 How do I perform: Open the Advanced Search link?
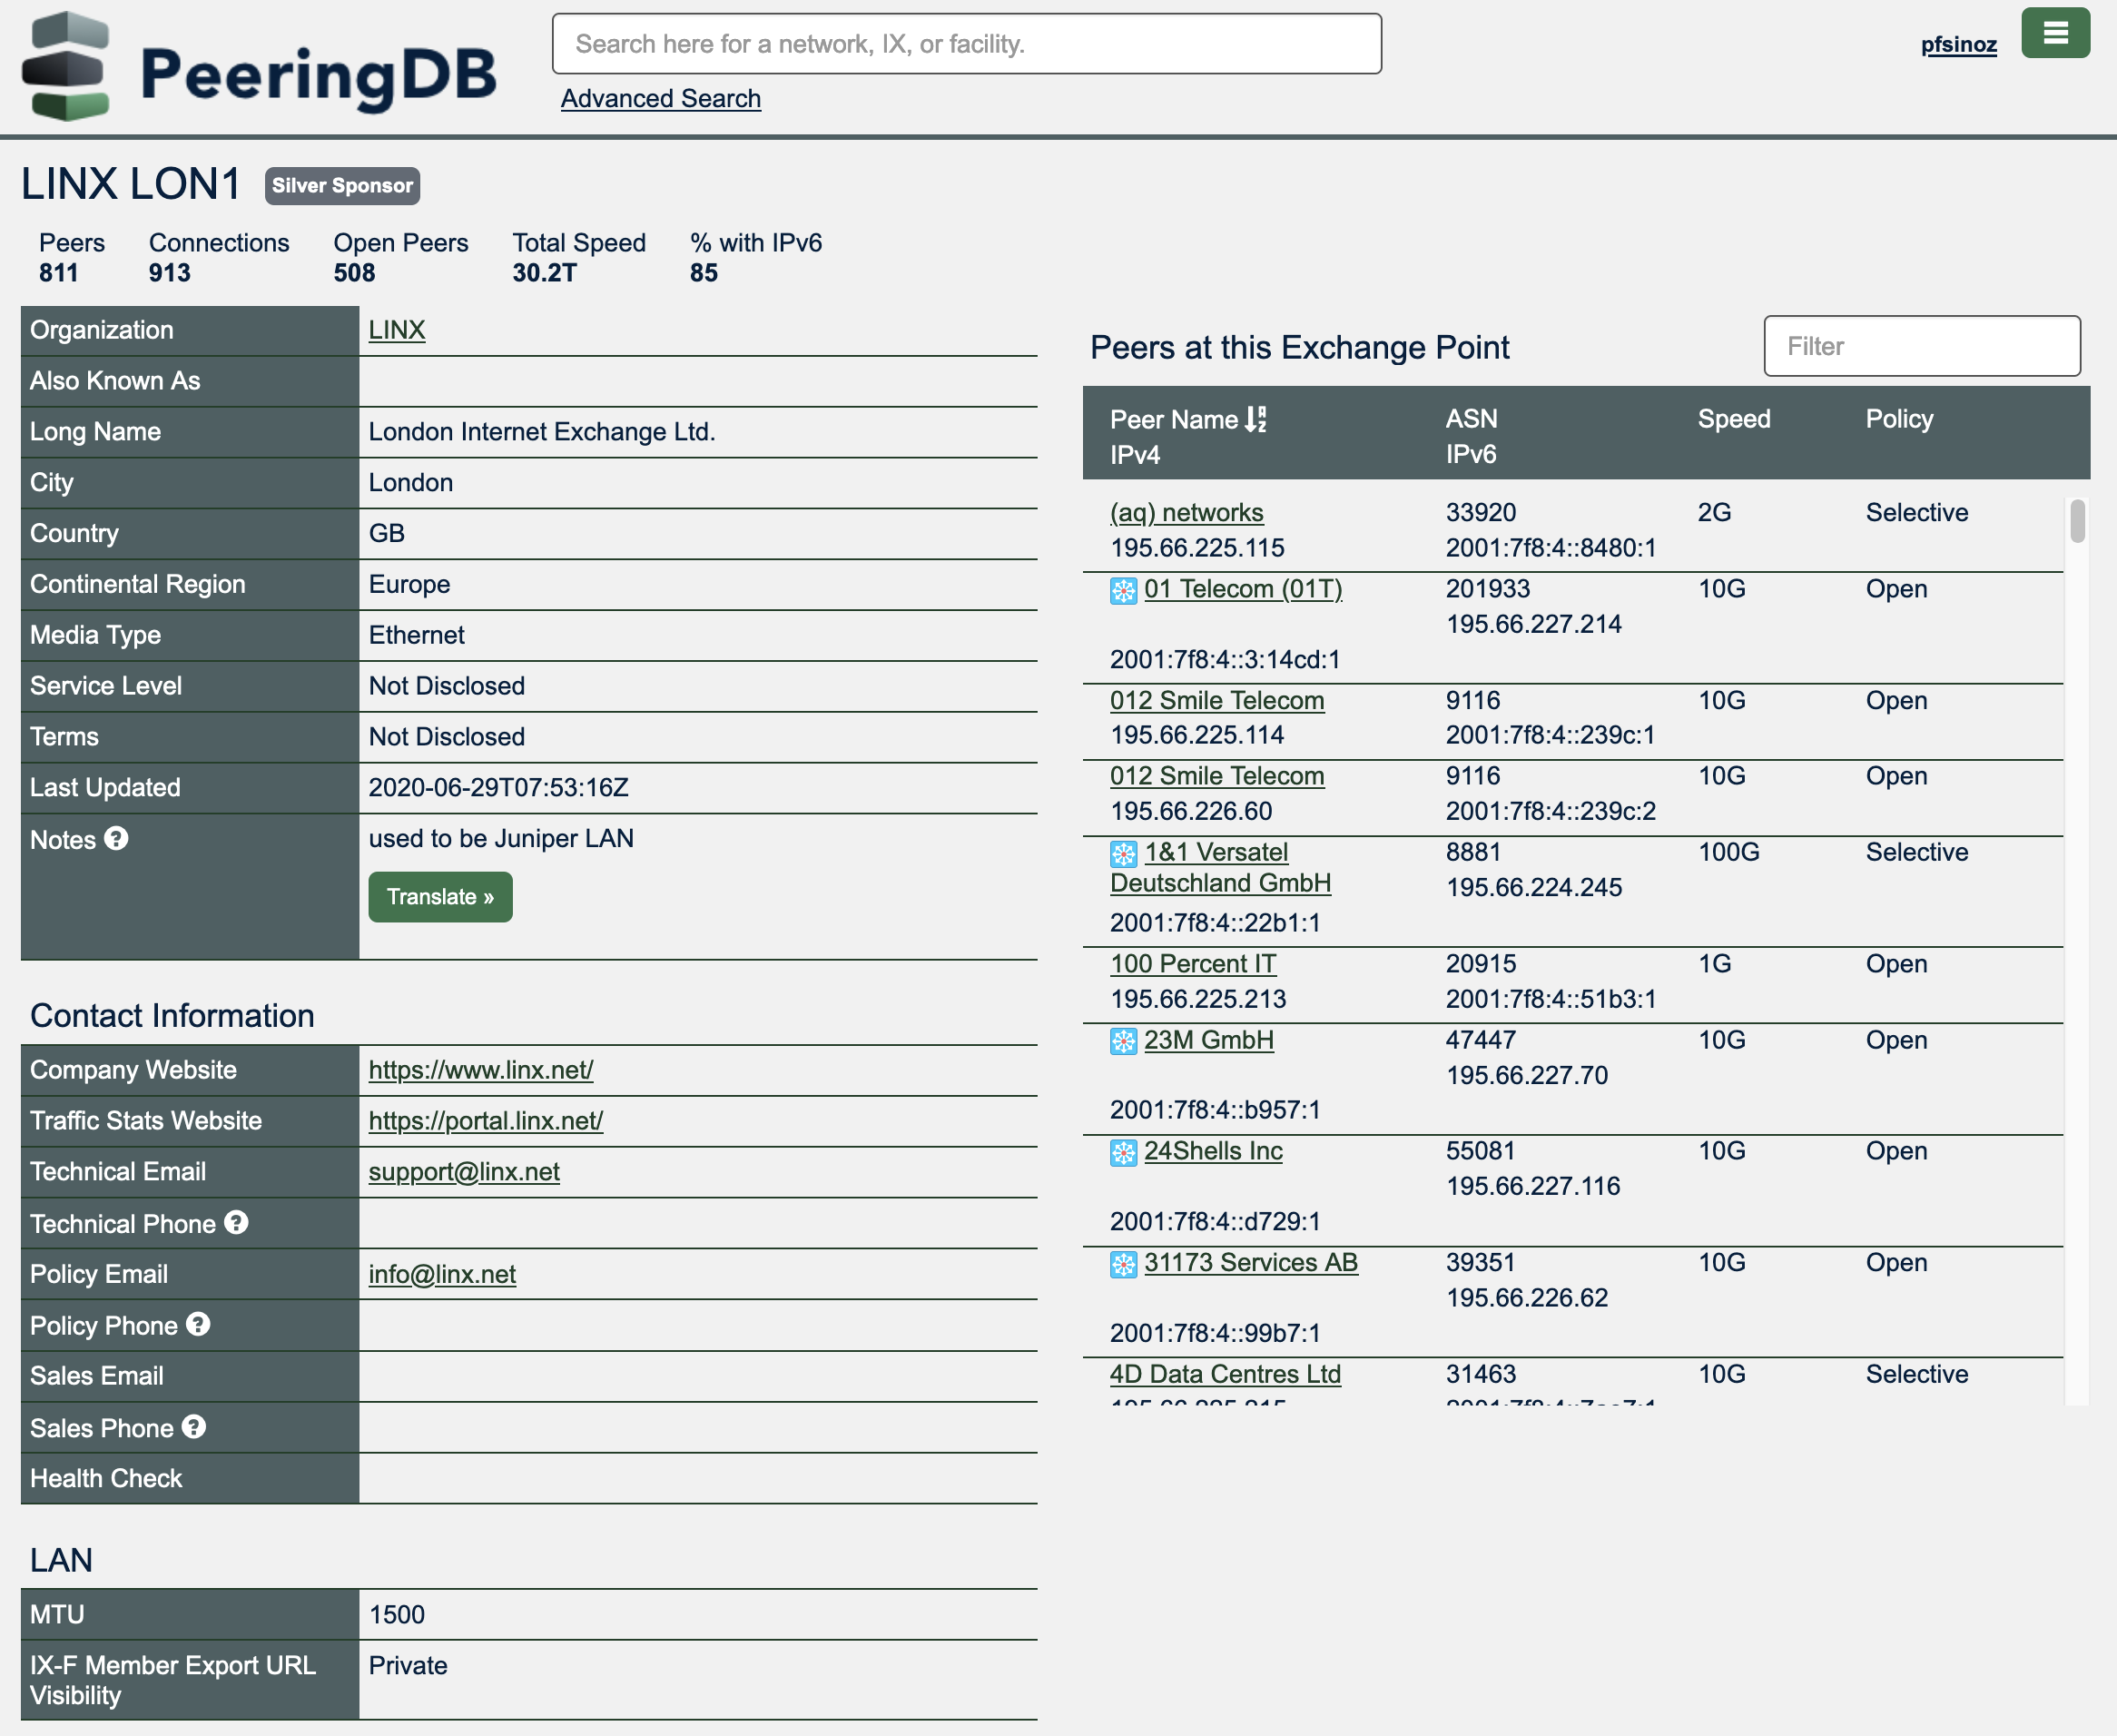(660, 98)
